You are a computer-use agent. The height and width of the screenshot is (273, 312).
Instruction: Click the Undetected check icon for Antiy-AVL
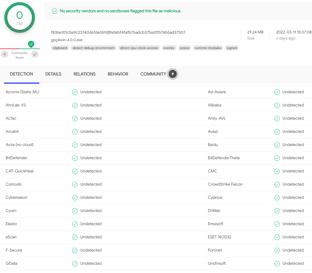click(277, 118)
